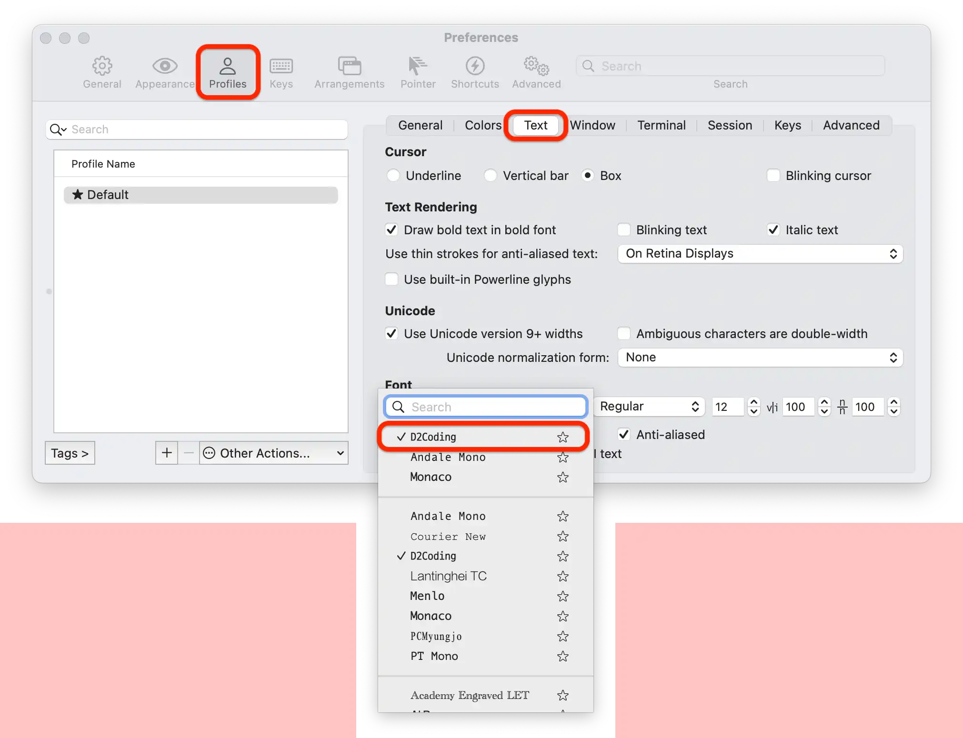Viewport: 963px width, 738px height.
Task: Star the PT Mono font
Action: click(x=563, y=656)
